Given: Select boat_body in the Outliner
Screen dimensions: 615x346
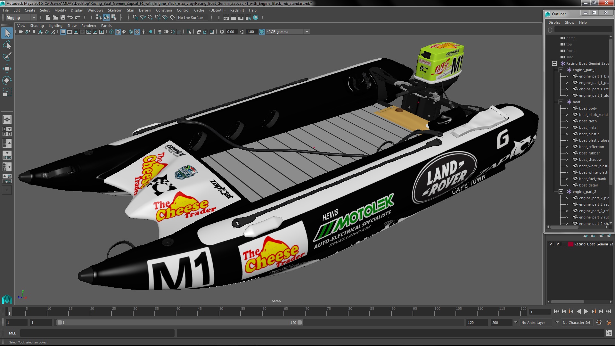Looking at the screenshot, I should tap(588, 108).
